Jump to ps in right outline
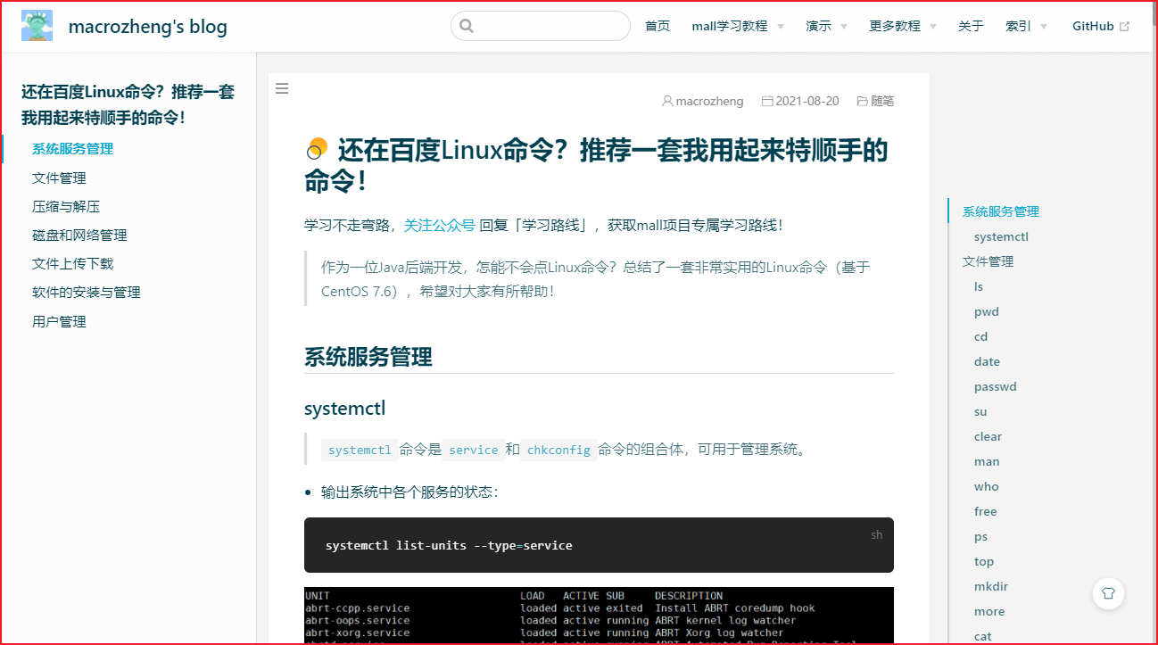 pos(980,536)
